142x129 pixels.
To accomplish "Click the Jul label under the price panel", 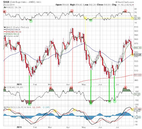I will (118, 84).
